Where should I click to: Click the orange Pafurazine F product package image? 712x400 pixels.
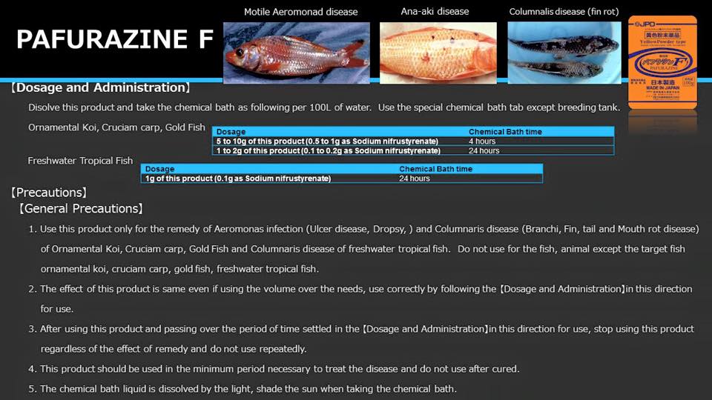click(662, 62)
